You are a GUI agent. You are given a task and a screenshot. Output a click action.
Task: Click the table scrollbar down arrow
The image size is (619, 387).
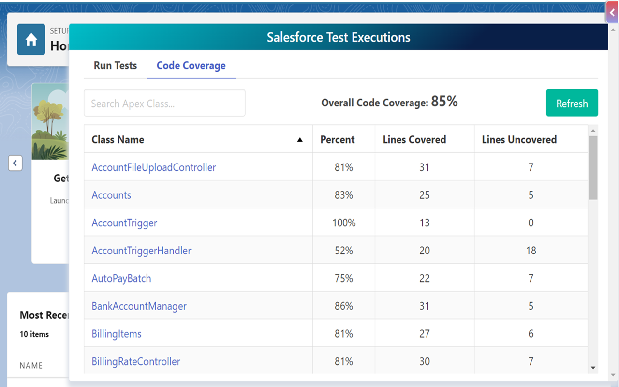(593, 369)
